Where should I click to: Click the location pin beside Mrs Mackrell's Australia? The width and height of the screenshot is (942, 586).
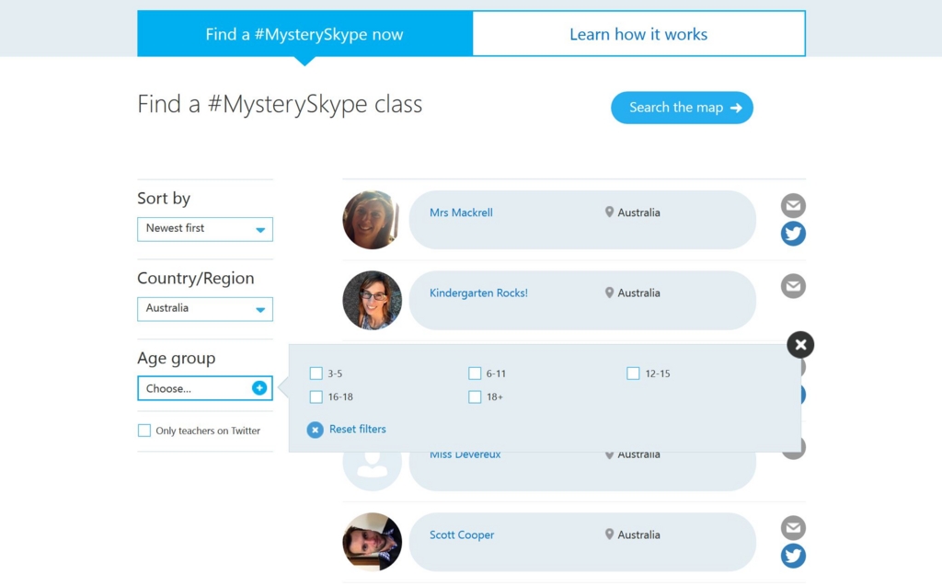tap(609, 213)
